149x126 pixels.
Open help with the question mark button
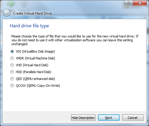[x=129, y=3]
